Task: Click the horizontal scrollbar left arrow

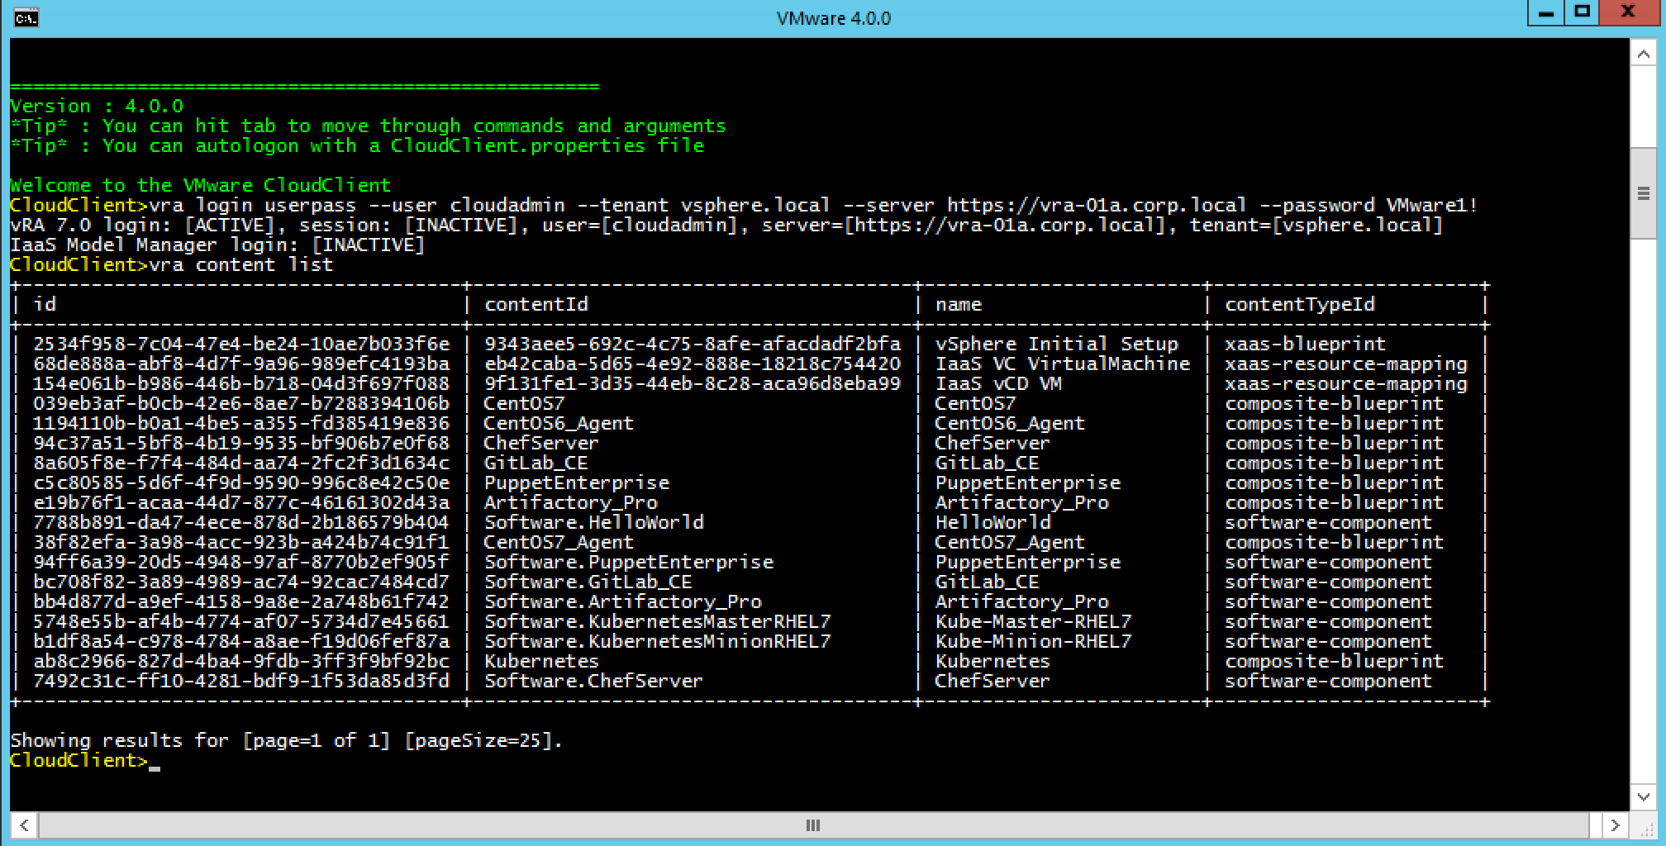Action: [24, 825]
